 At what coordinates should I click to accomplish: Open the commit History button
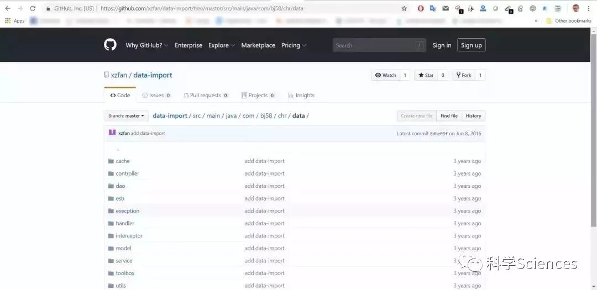point(473,115)
